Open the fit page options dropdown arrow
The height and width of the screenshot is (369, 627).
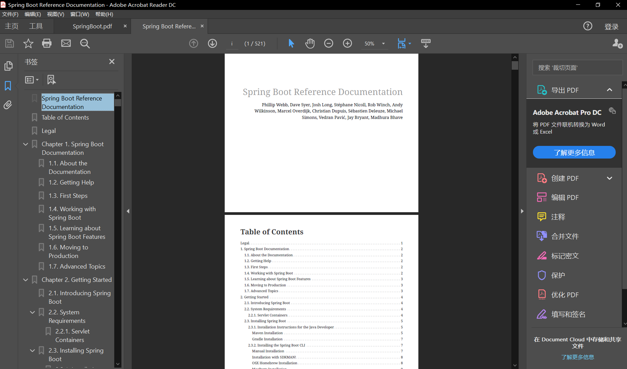pyautogui.click(x=410, y=44)
